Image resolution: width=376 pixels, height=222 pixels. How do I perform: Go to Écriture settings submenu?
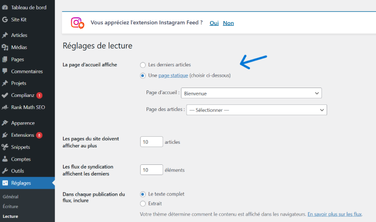tap(10, 207)
